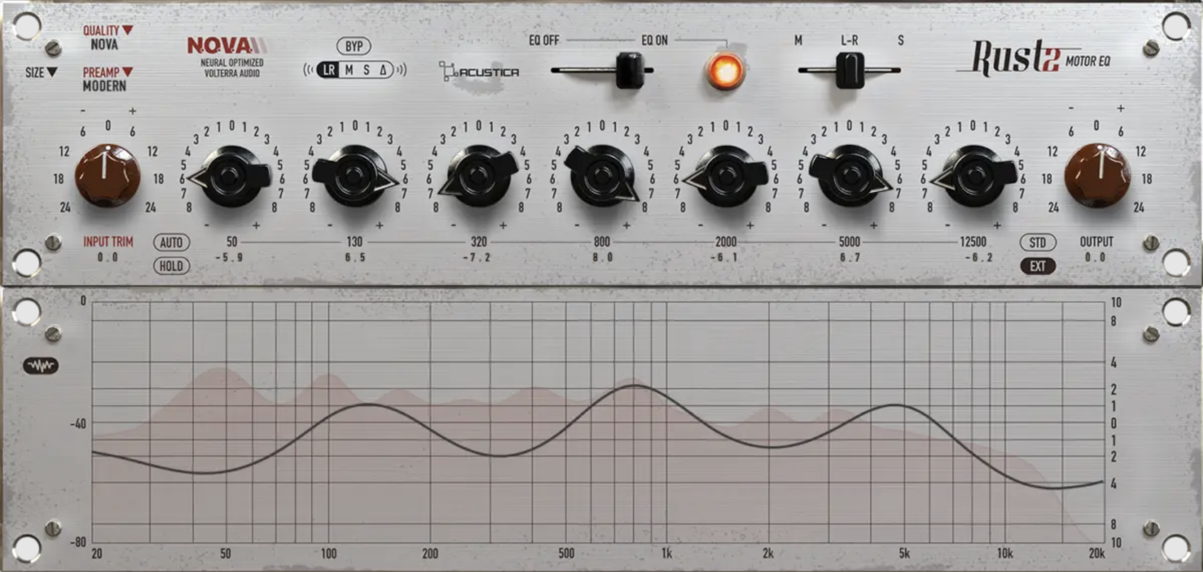Viewport: 1203px width, 572px height.
Task: Click the L-R label above the mode slider
Action: [x=850, y=41]
